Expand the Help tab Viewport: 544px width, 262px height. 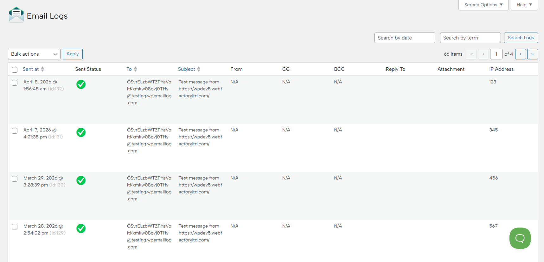tap(524, 5)
